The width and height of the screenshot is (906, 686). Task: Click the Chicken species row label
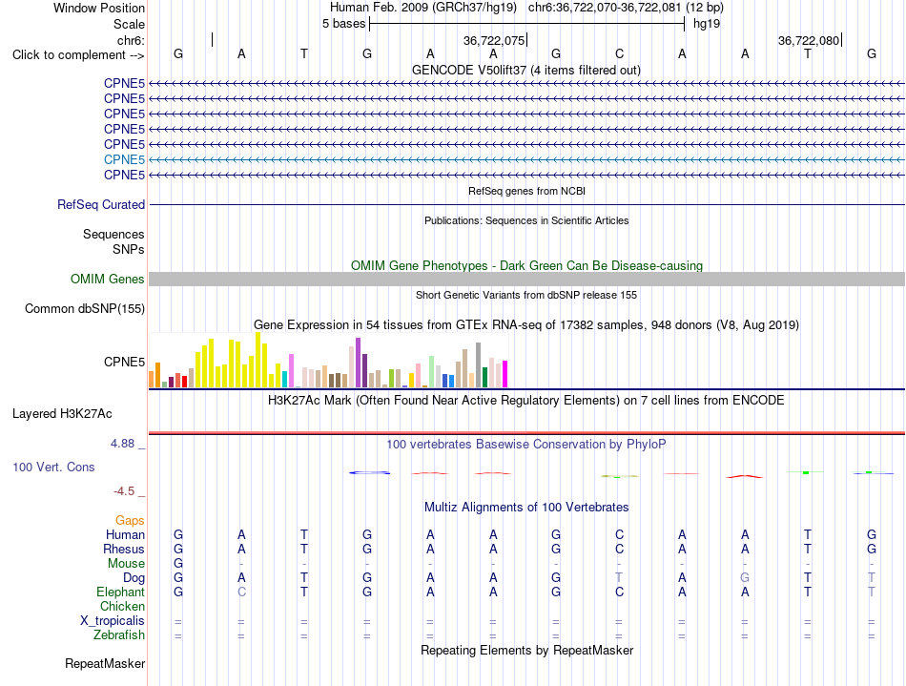(x=122, y=606)
